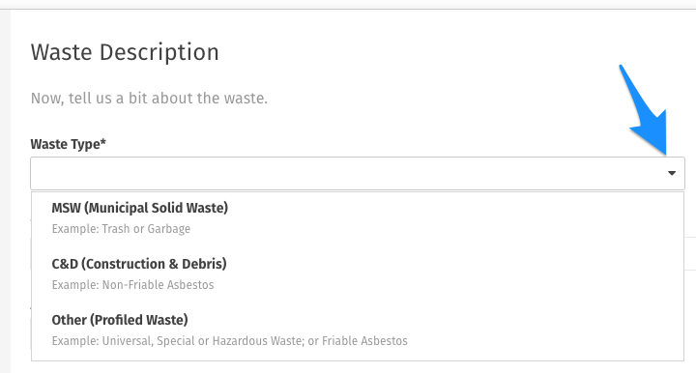Click 'Example: Non-Friable Asbestos' description
The width and height of the screenshot is (696, 373).
click(132, 285)
